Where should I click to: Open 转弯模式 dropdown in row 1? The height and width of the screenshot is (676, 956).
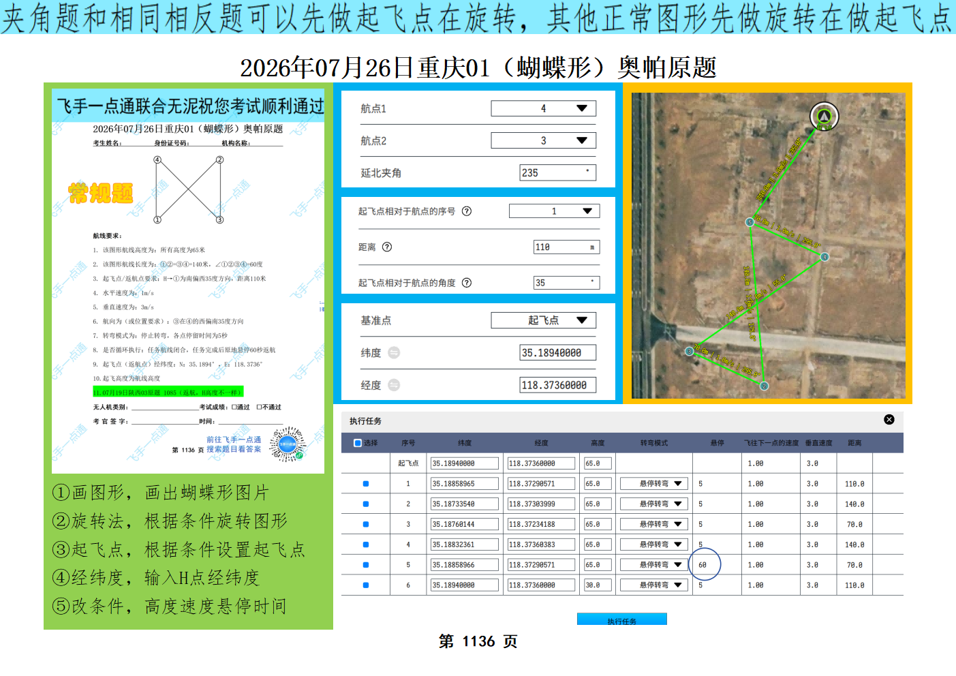coord(654,484)
